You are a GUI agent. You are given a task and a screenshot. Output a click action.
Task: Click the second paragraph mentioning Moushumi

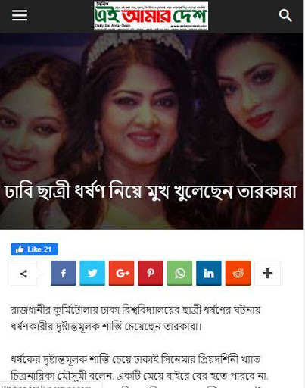click(x=139, y=368)
